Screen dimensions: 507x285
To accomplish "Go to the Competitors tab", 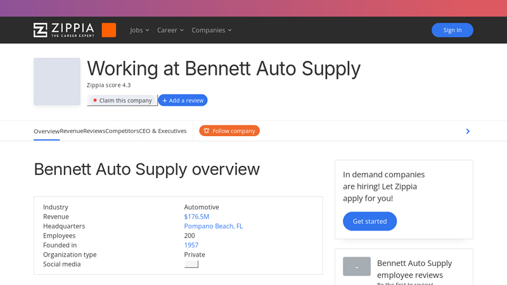I will point(122,131).
